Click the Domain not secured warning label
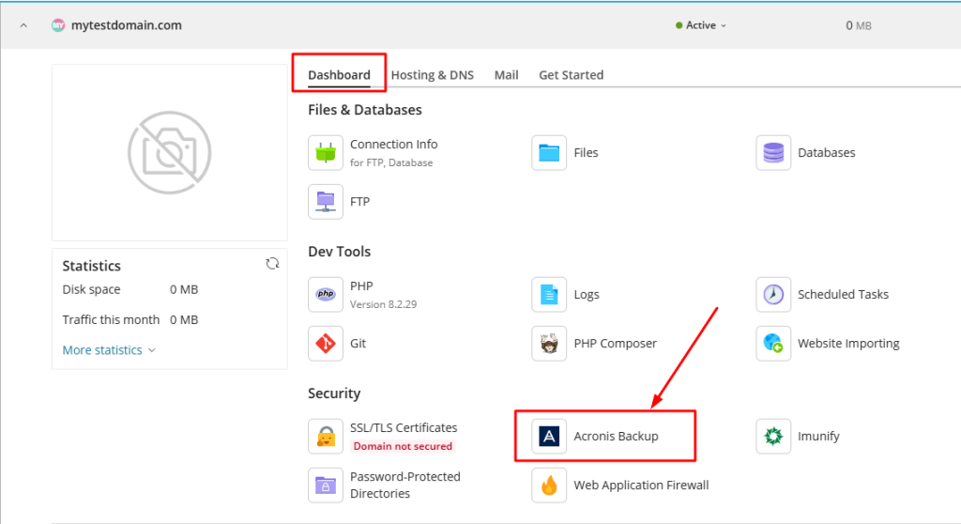This screenshot has width=961, height=524. pyautogui.click(x=403, y=446)
